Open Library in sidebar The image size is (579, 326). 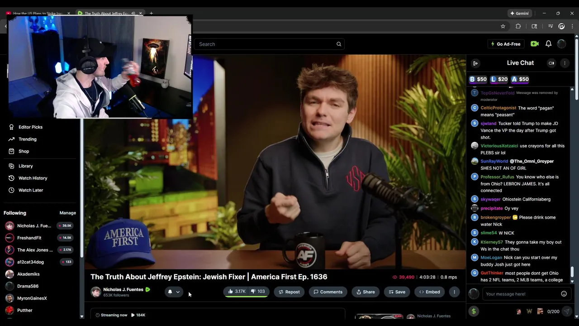click(25, 166)
